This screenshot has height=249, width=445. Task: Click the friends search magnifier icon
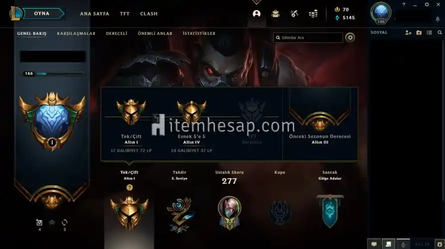[440, 33]
